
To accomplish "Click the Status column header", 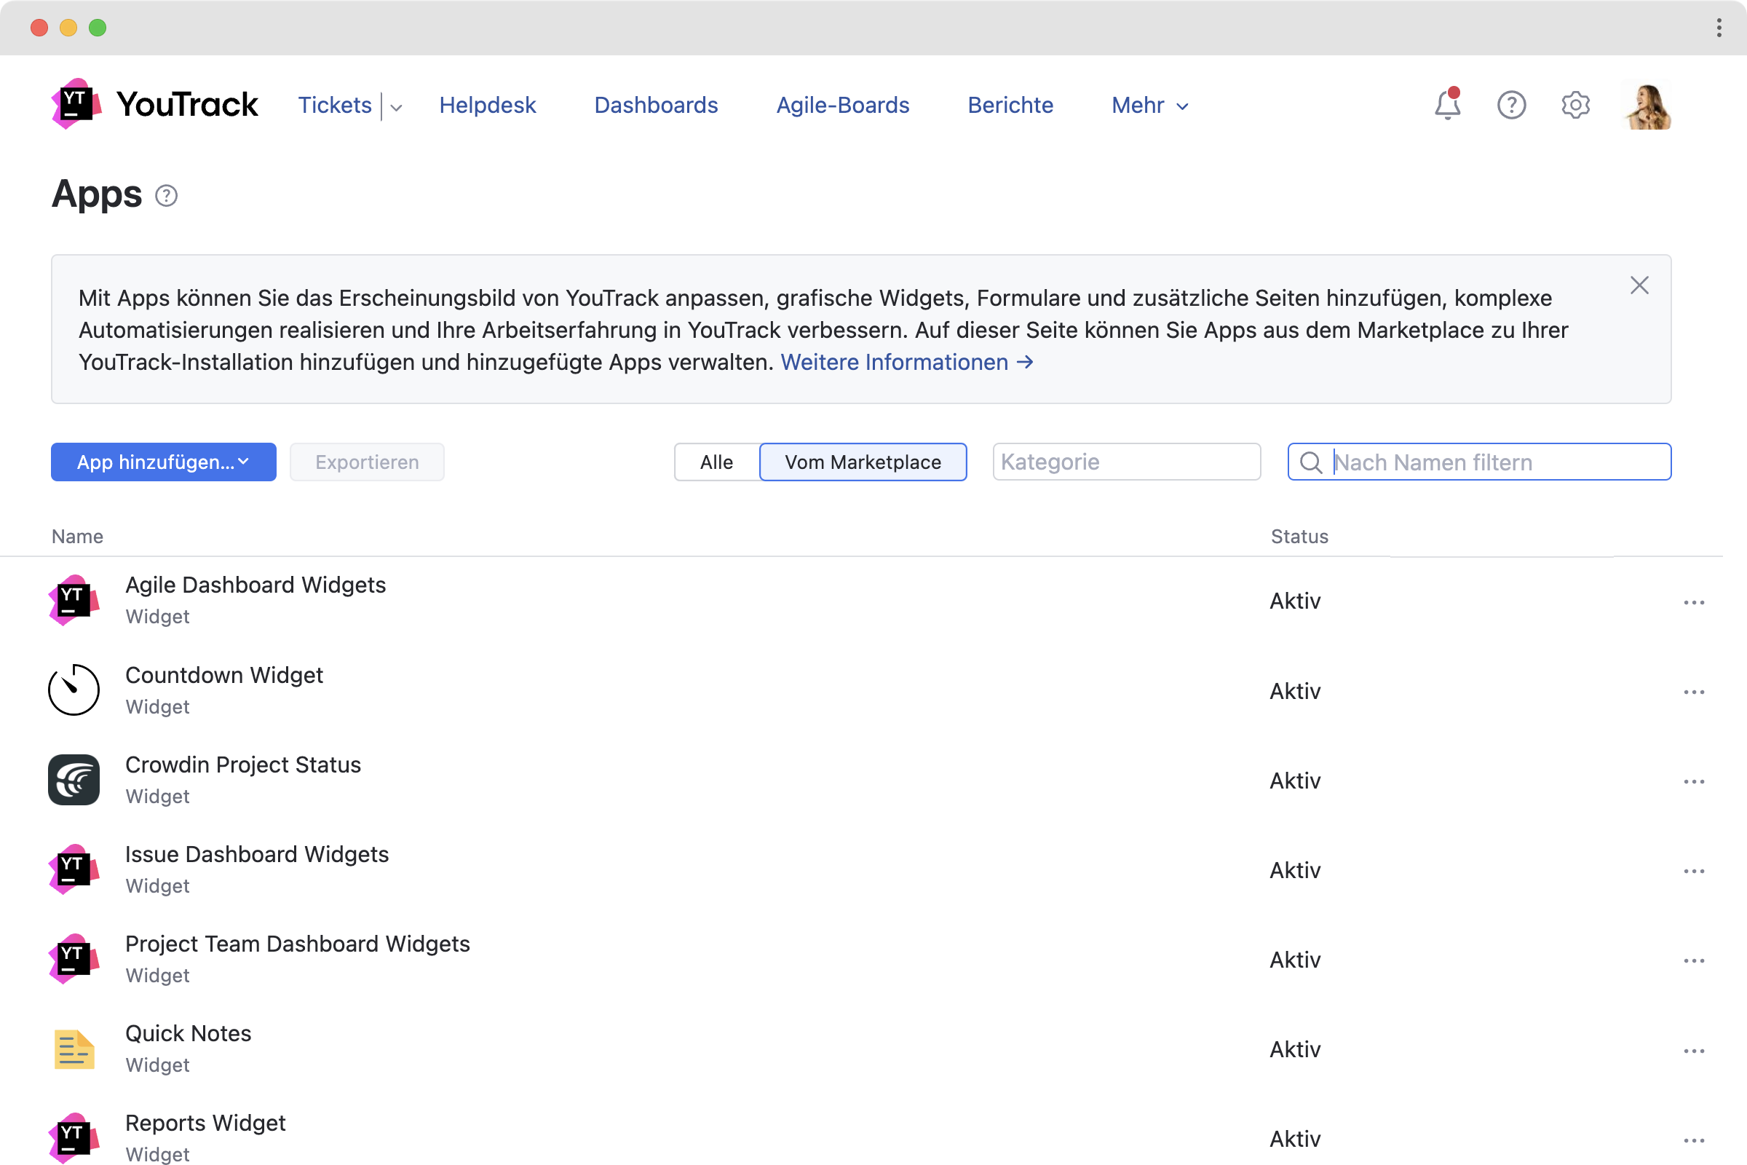I will point(1299,537).
